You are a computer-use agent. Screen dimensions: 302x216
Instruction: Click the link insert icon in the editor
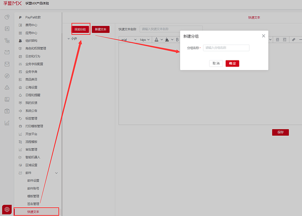coord(294,39)
